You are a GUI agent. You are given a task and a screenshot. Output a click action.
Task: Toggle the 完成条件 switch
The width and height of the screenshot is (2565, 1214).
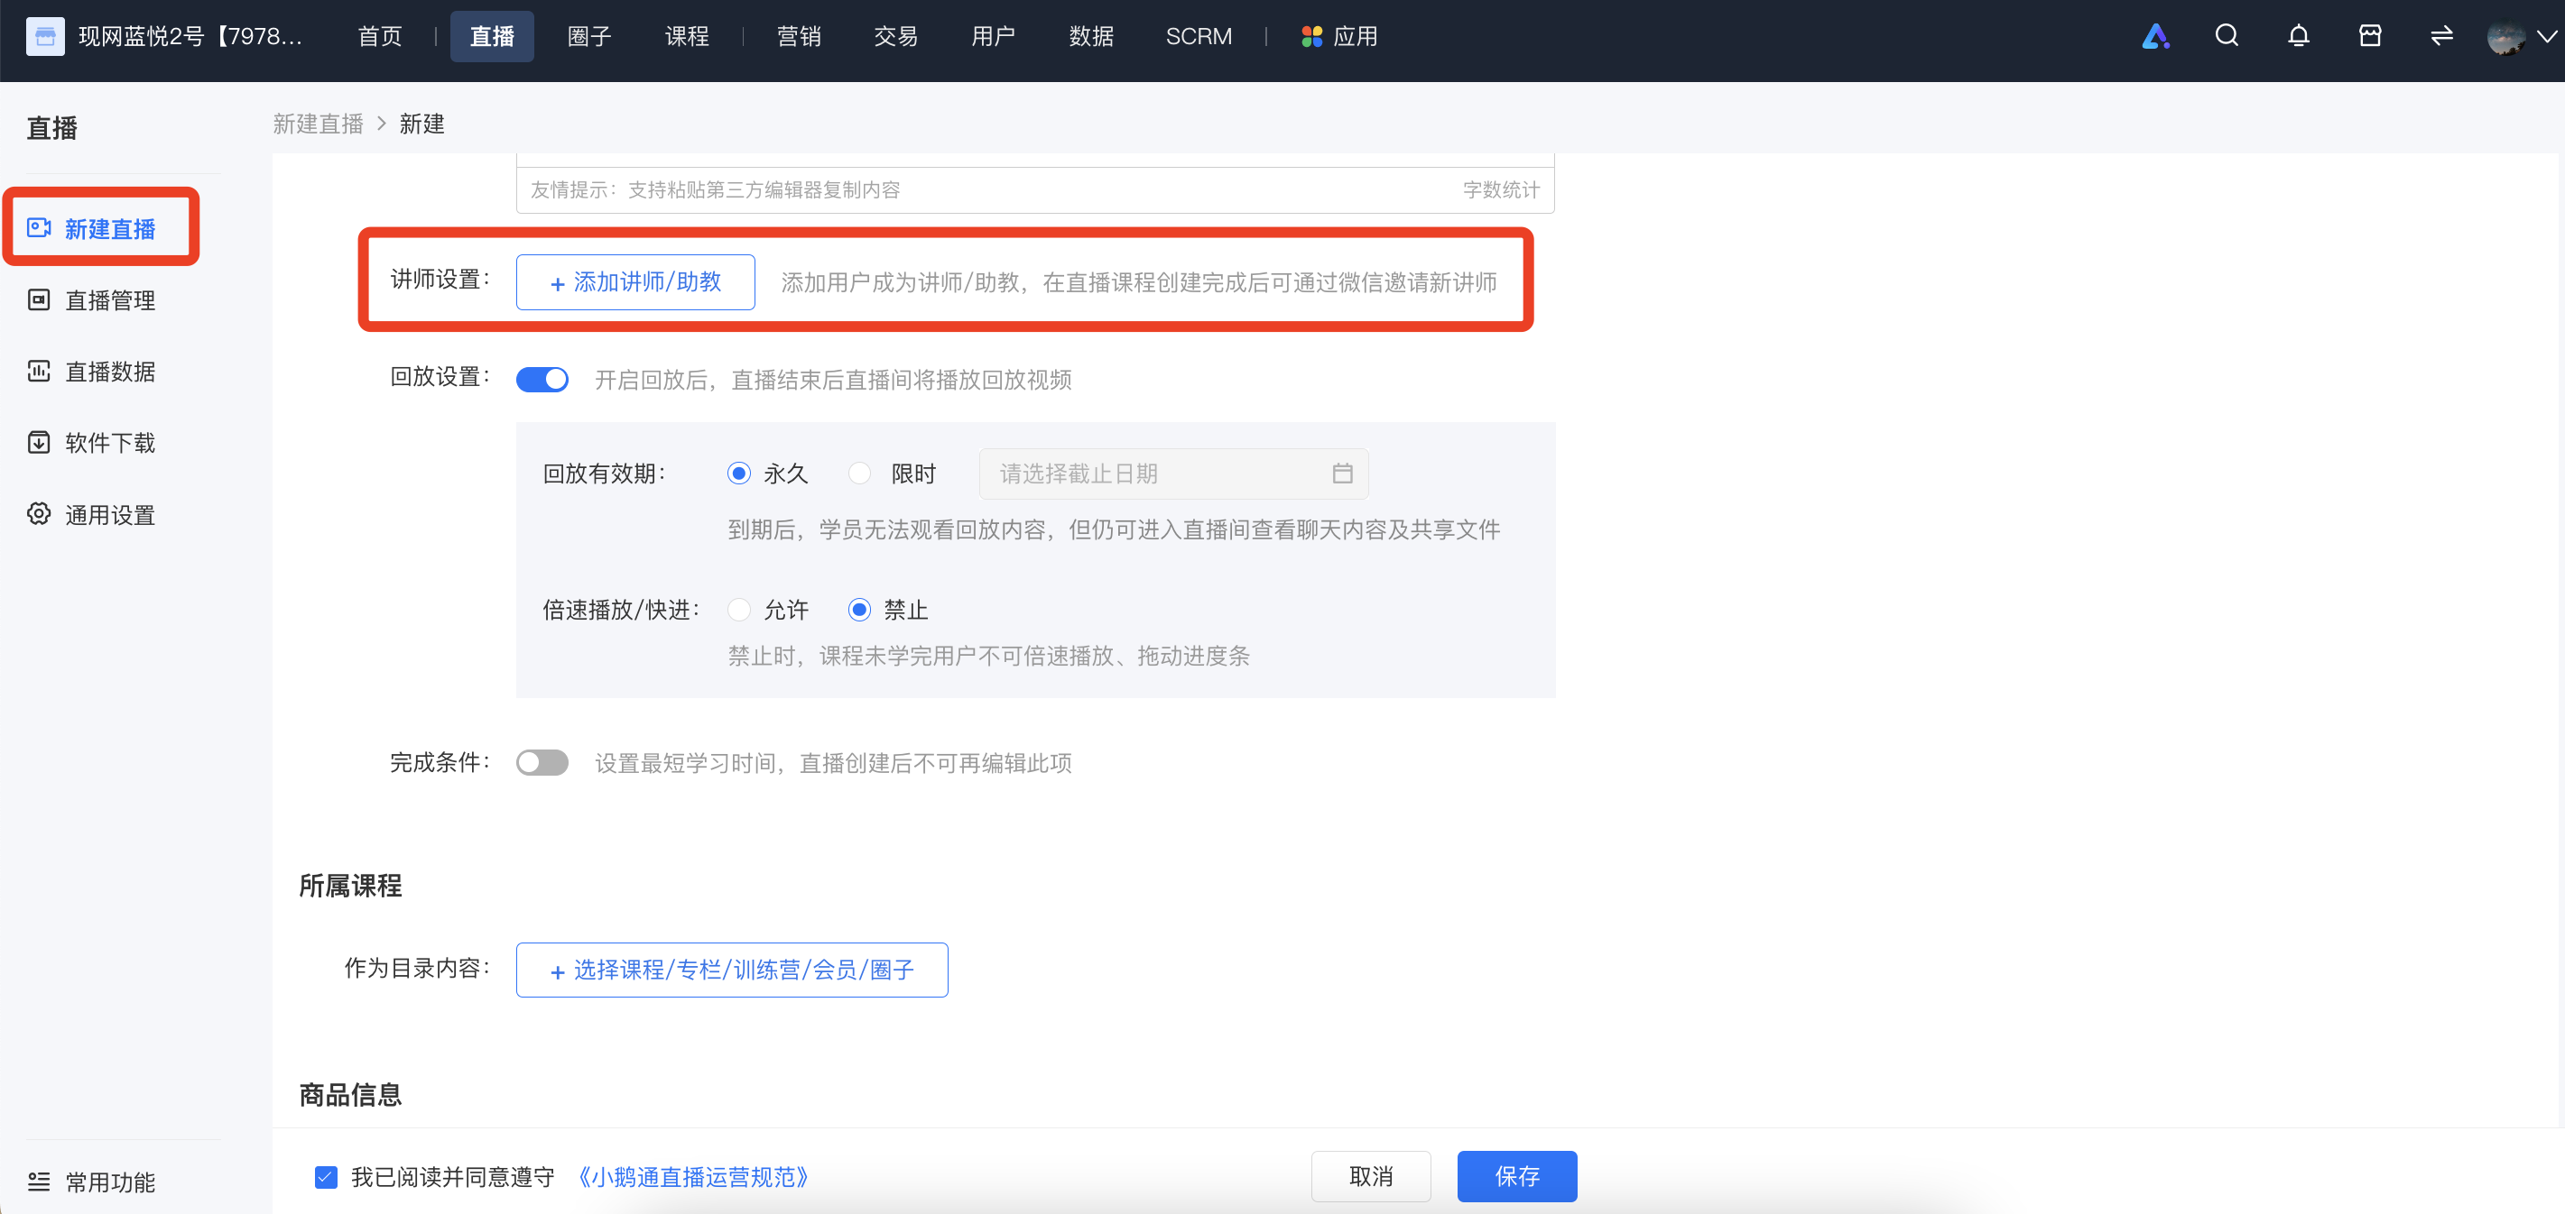pyautogui.click(x=542, y=762)
